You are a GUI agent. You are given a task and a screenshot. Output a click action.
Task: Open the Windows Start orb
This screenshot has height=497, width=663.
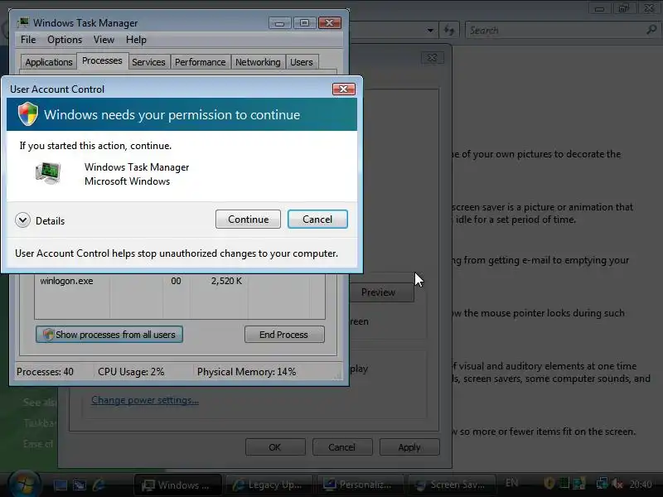pos(24,485)
